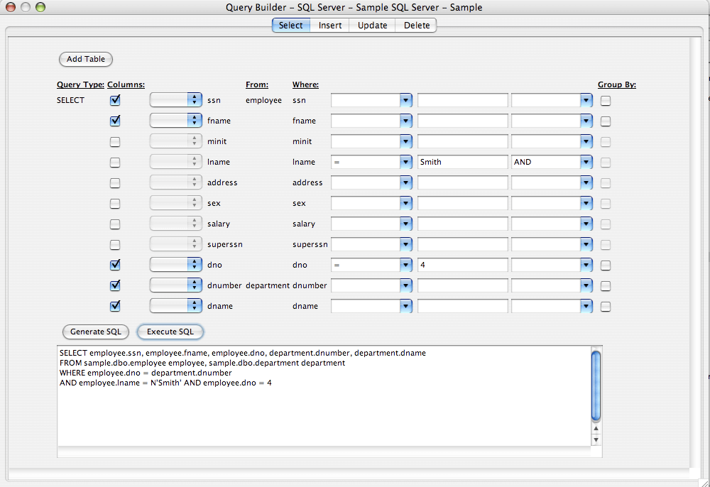Go to the Delete tab
The image size is (710, 487).
[x=416, y=26]
